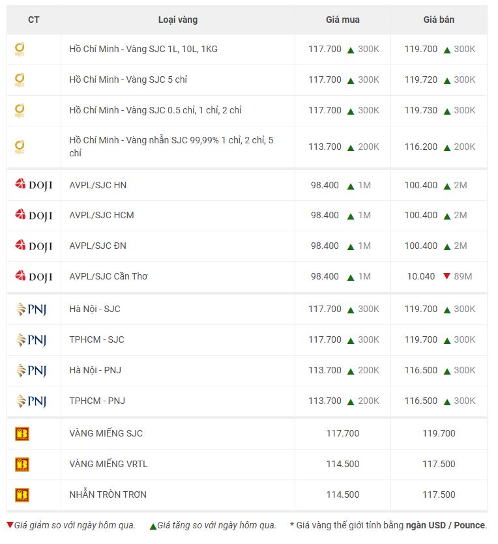Click the AVPL/SJC ĐN gold type
The height and width of the screenshot is (544, 498).
(98, 246)
